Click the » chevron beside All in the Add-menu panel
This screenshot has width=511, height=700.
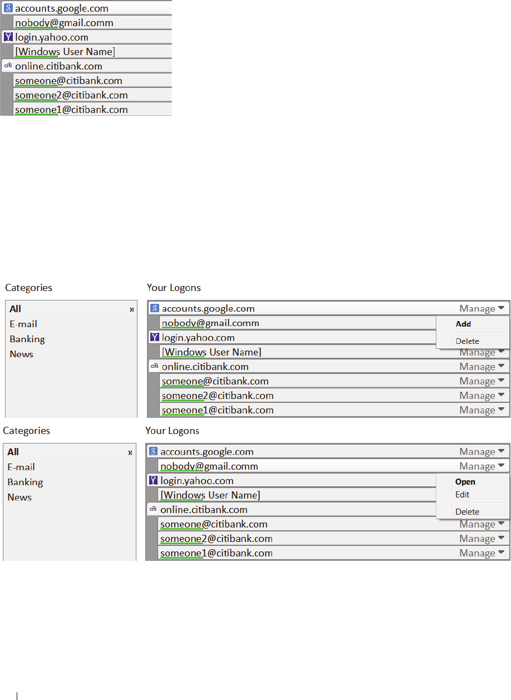tap(132, 309)
